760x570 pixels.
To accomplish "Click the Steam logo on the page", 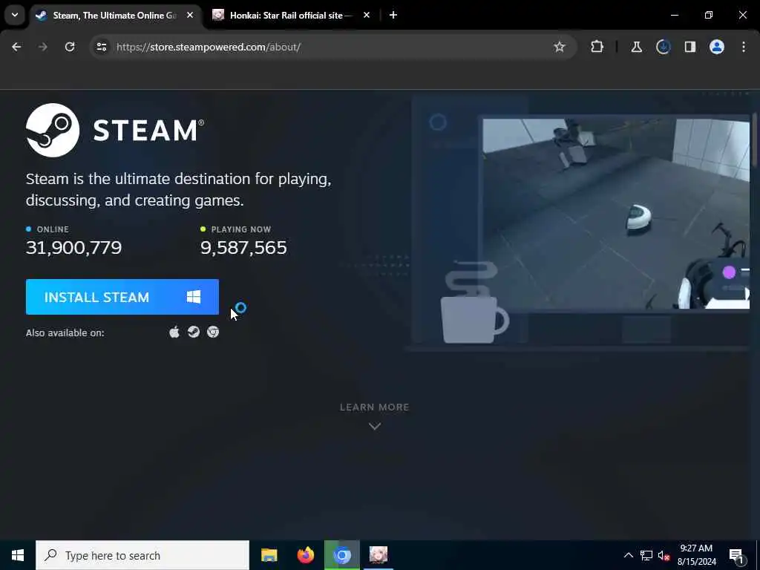I will (x=115, y=130).
